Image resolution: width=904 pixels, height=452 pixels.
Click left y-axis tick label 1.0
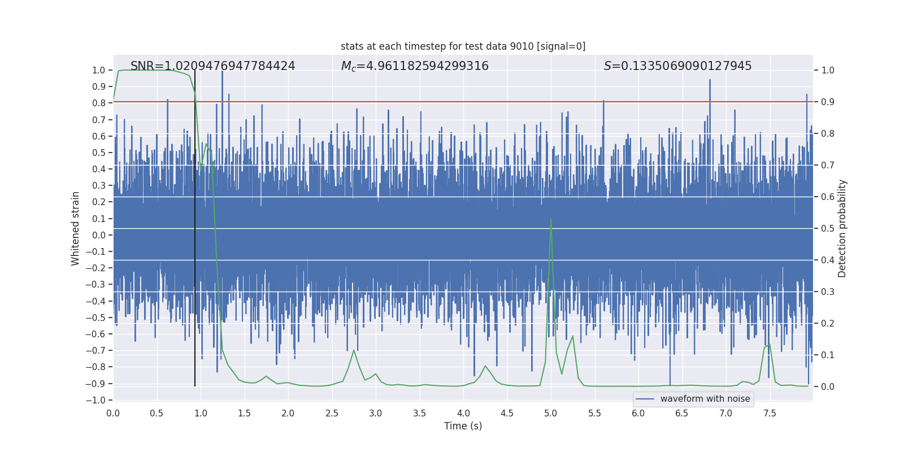tap(98, 71)
